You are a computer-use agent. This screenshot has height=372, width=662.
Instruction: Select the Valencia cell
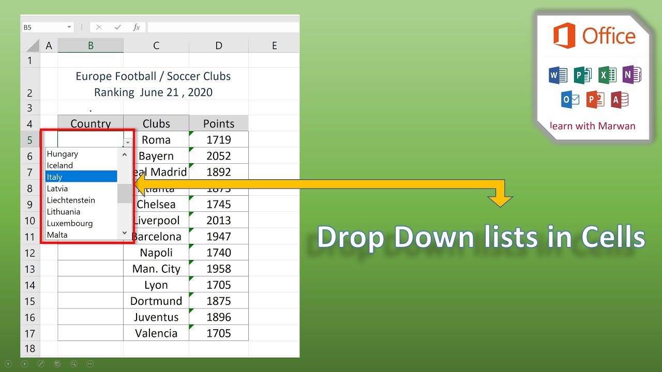pos(156,333)
